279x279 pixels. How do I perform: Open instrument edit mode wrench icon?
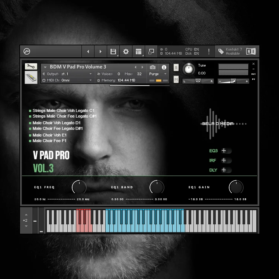pyautogui.click(x=31, y=67)
